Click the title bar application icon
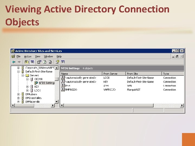This screenshot has width=195, height=146. click(x=13, y=51)
